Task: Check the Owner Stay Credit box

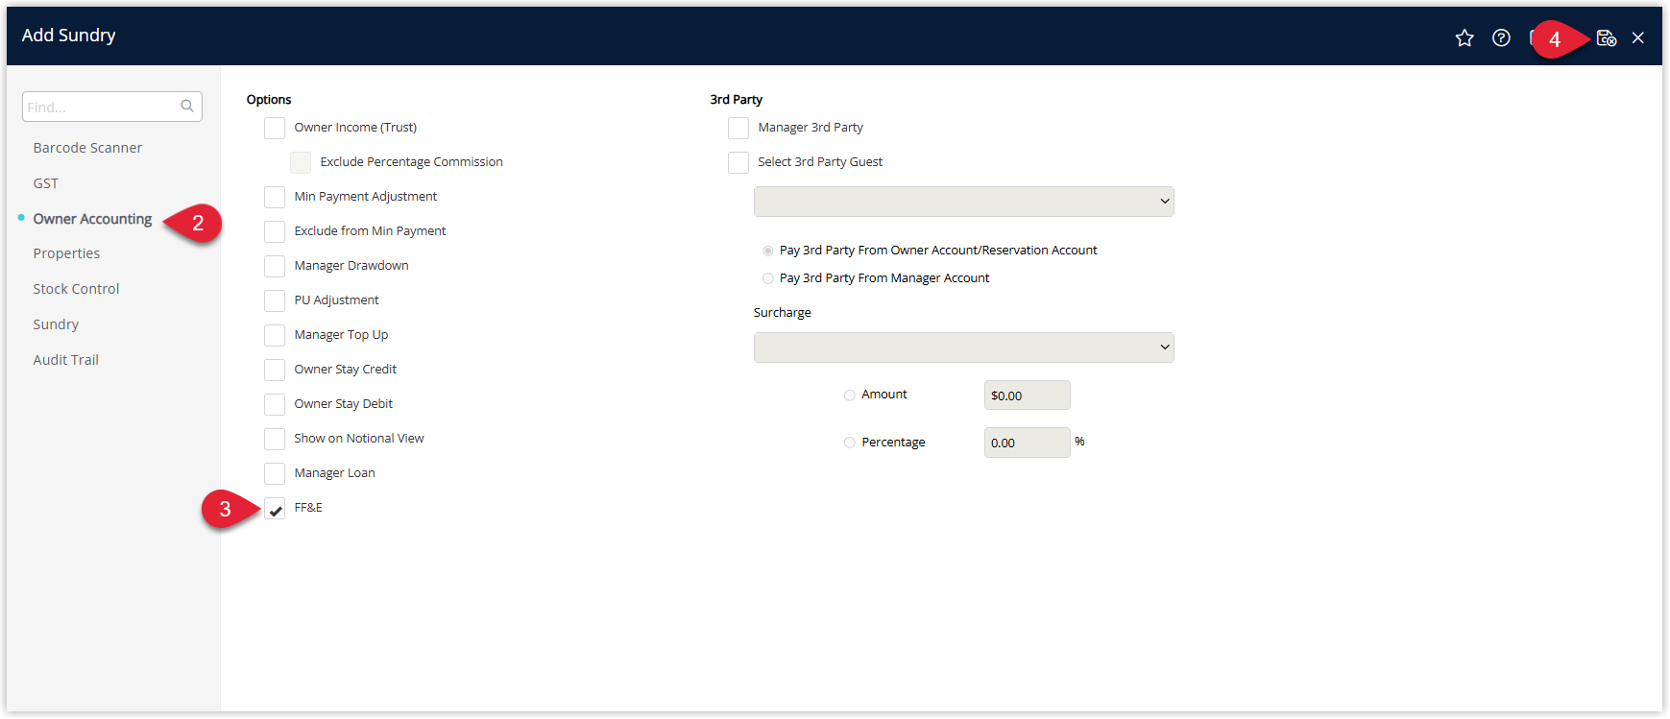Action: 275,370
